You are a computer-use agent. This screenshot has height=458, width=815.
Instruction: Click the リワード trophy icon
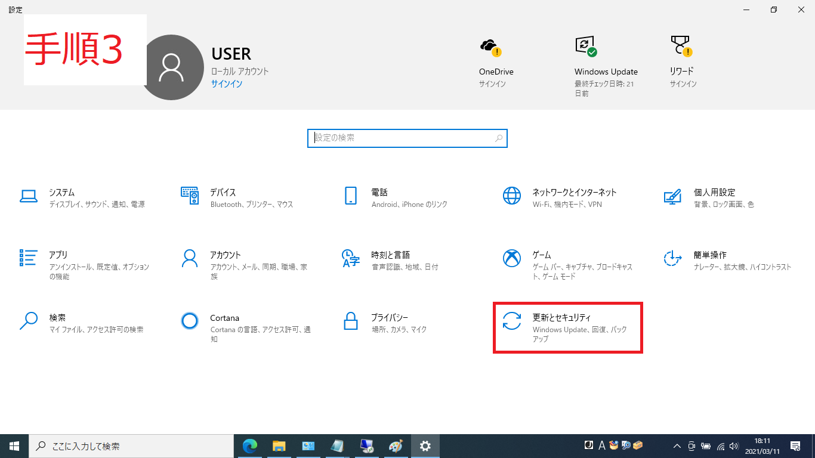tap(681, 46)
